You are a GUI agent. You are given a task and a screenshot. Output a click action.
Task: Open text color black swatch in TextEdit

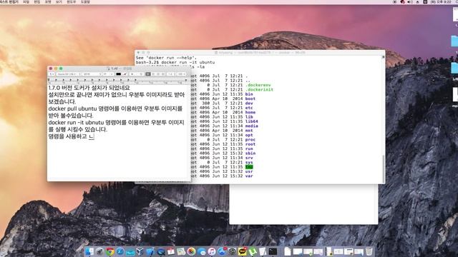tap(118, 74)
